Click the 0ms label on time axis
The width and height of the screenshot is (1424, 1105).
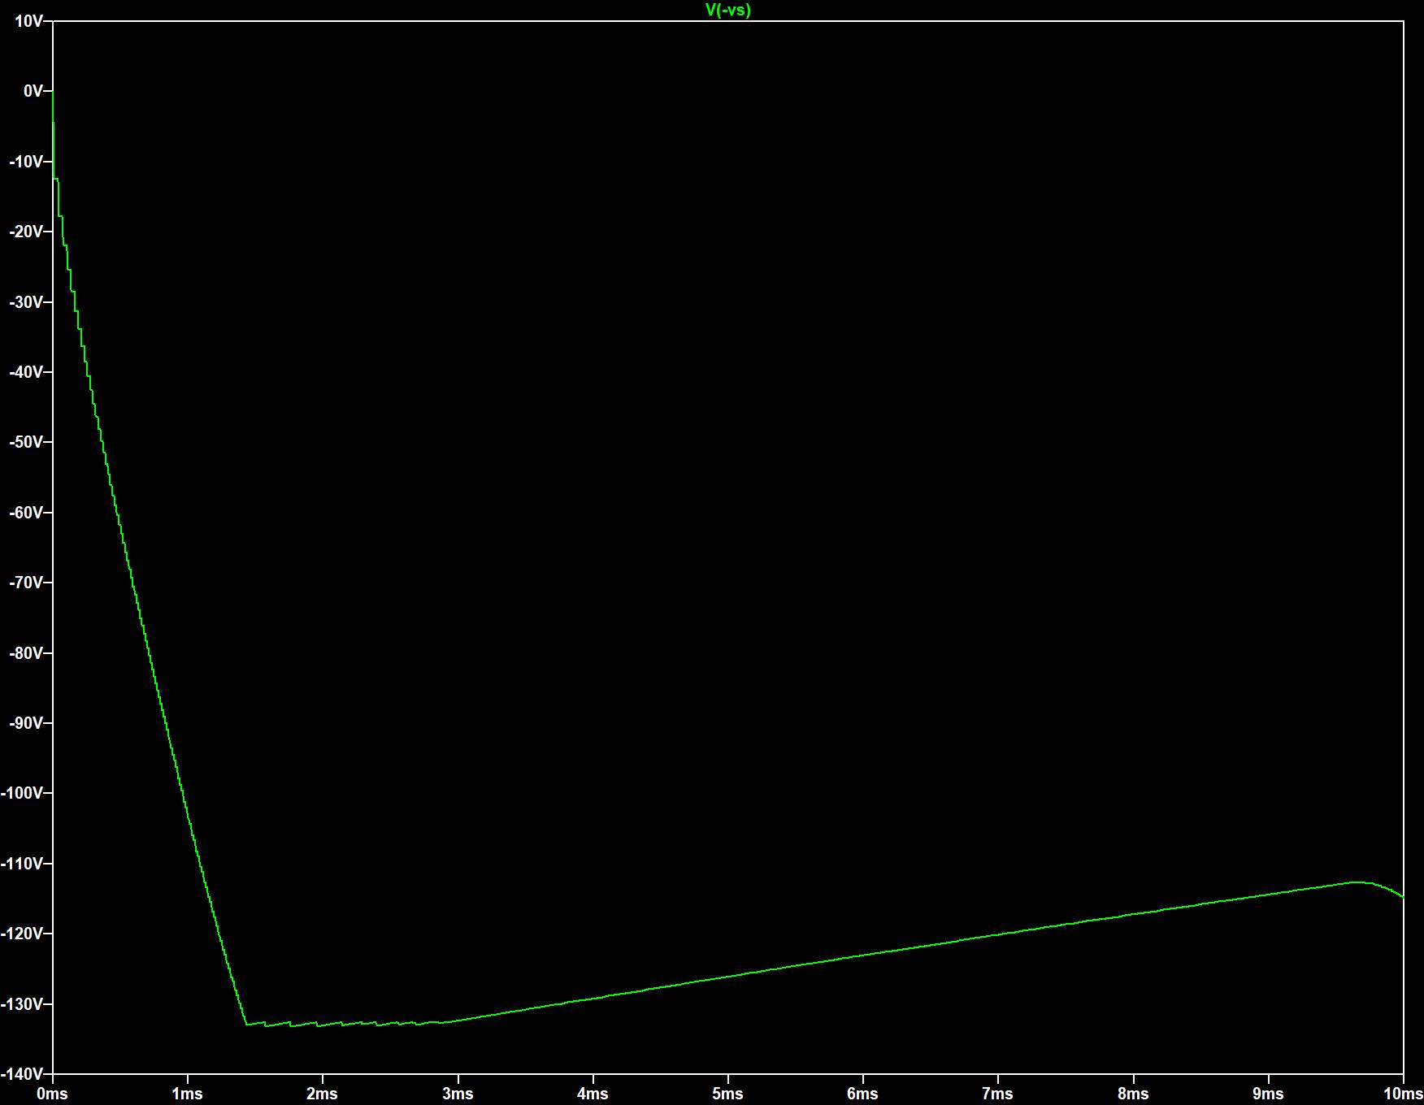[52, 1094]
